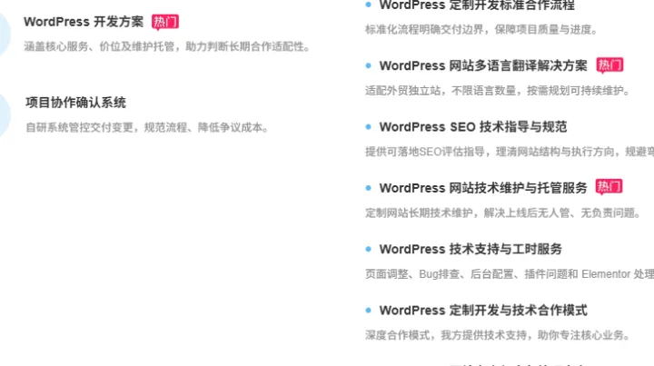The height and width of the screenshot is (366, 654).
Task: Click the 页面调整、Bug排查 description text
Action: point(510,274)
